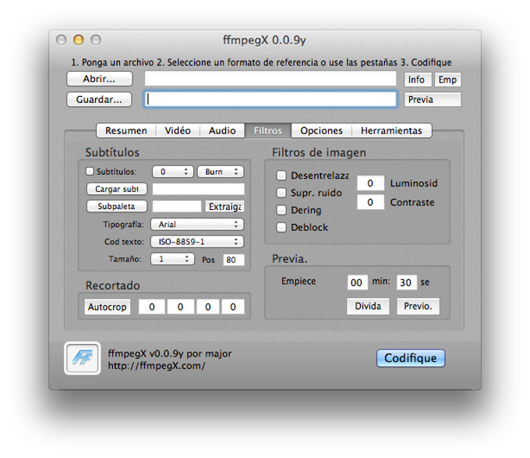Click the Guardar... button

click(x=99, y=99)
